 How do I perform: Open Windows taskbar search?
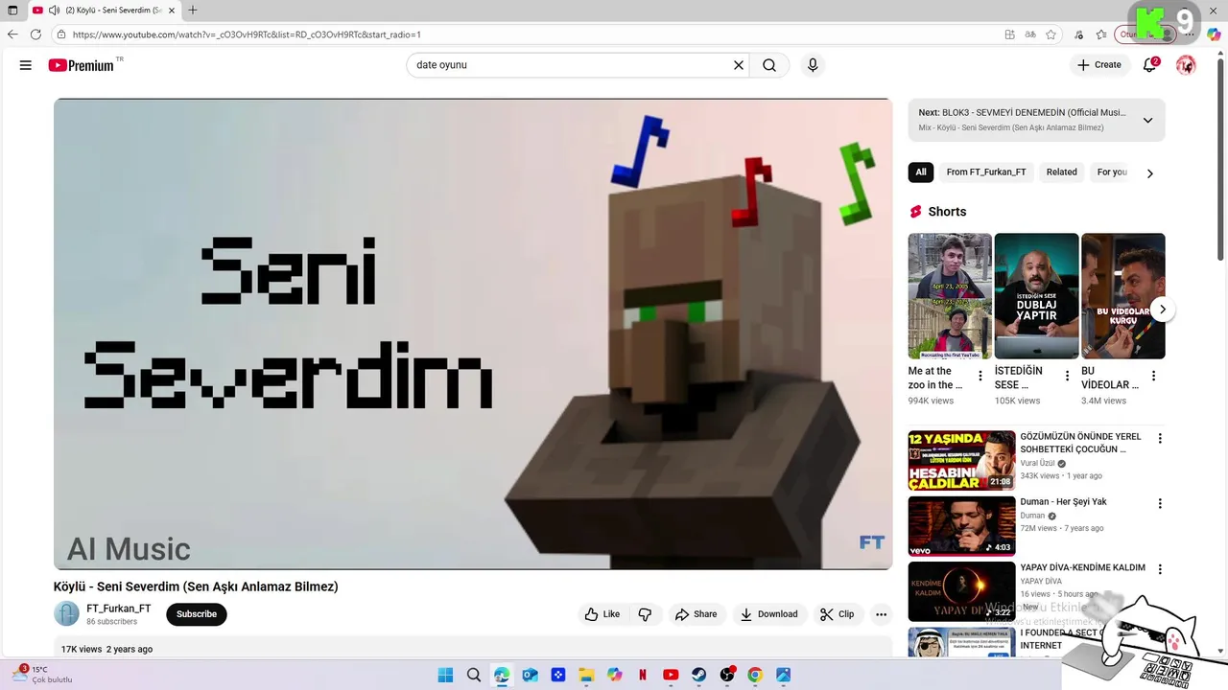click(473, 675)
